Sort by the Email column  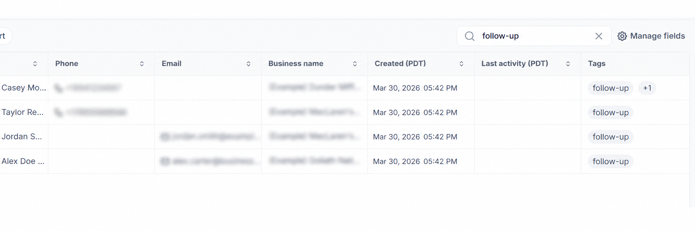pos(248,64)
